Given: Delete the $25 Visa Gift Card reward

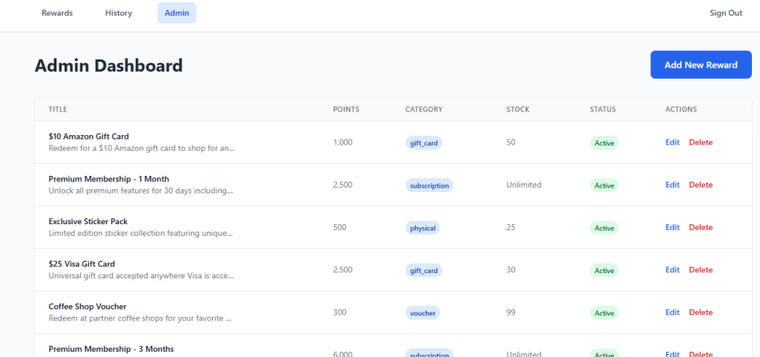Looking at the screenshot, I should click(x=700, y=270).
